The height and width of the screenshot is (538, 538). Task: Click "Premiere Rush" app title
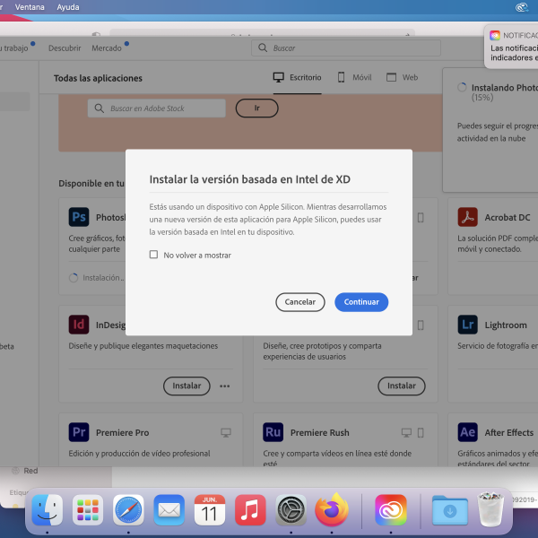click(319, 433)
